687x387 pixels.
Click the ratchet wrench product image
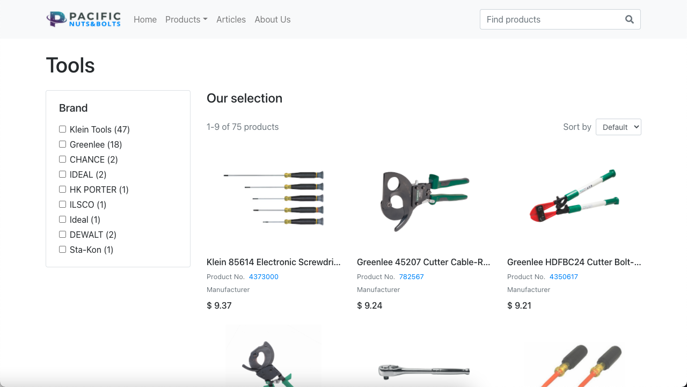pos(424,371)
